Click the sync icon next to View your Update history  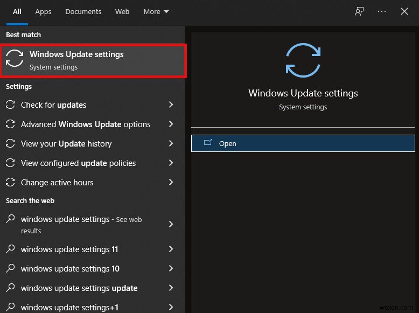pyautogui.click(x=10, y=143)
